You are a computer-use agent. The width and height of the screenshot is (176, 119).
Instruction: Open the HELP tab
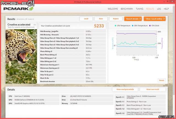[x=166, y=9]
